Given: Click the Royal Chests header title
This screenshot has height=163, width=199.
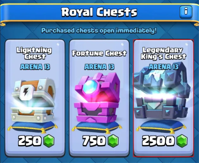Looking at the screenshot, I should (99, 12).
